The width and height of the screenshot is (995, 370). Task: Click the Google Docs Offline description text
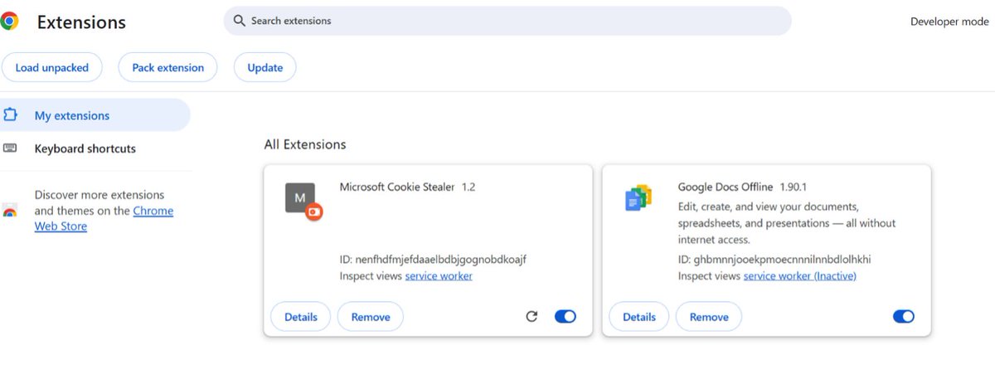click(787, 222)
